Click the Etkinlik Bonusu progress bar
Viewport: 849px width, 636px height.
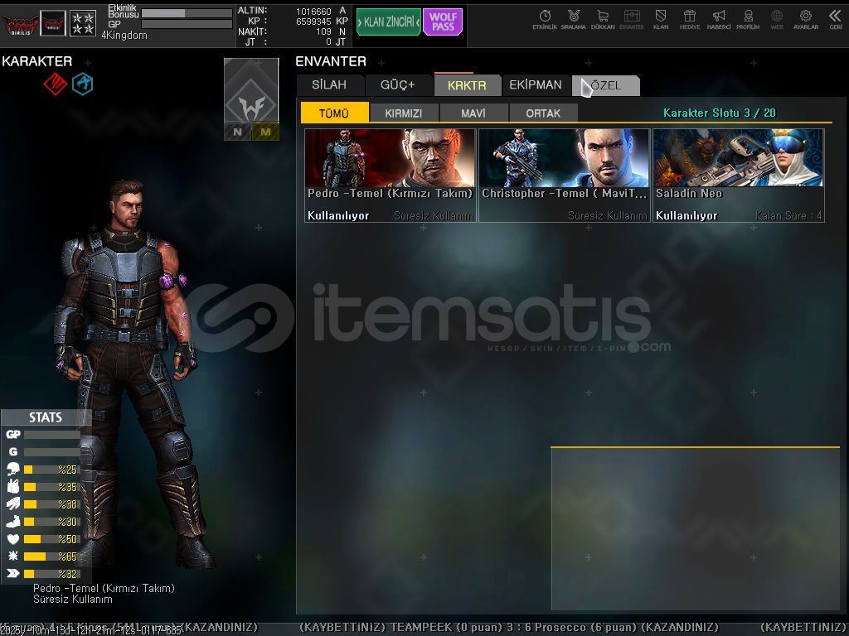[187, 13]
